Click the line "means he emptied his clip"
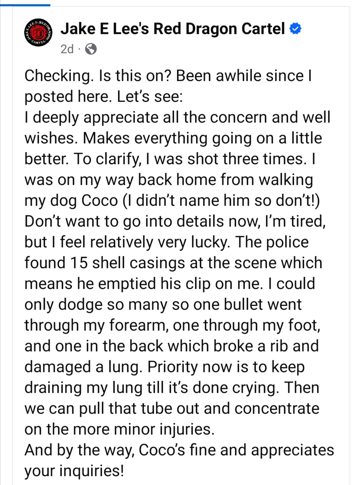362x485 pixels. click(x=170, y=284)
